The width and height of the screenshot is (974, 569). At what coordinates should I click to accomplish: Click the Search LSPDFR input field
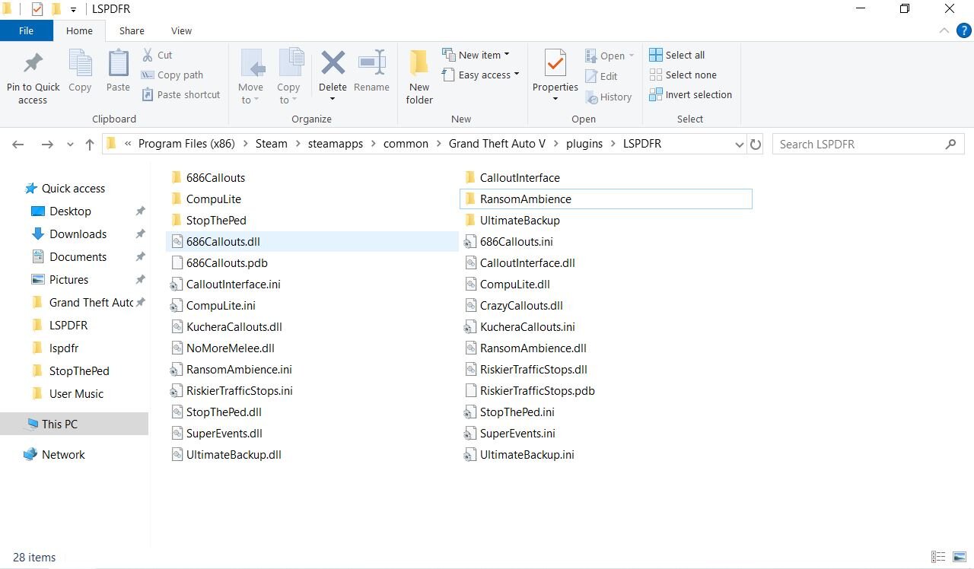pos(860,145)
